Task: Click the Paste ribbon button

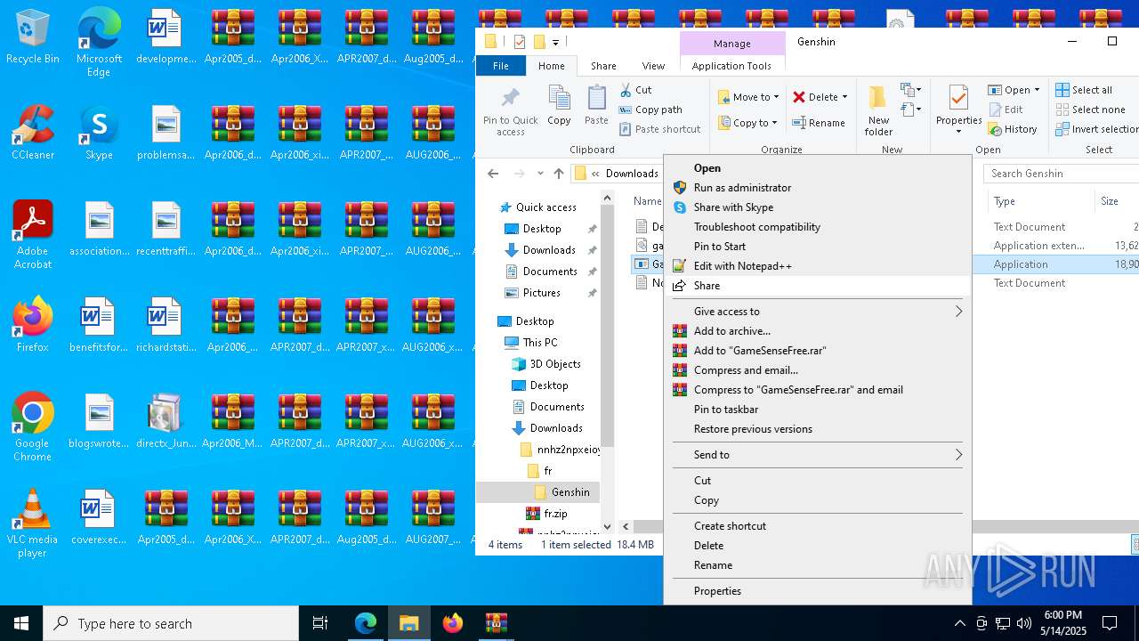Action: point(596,106)
